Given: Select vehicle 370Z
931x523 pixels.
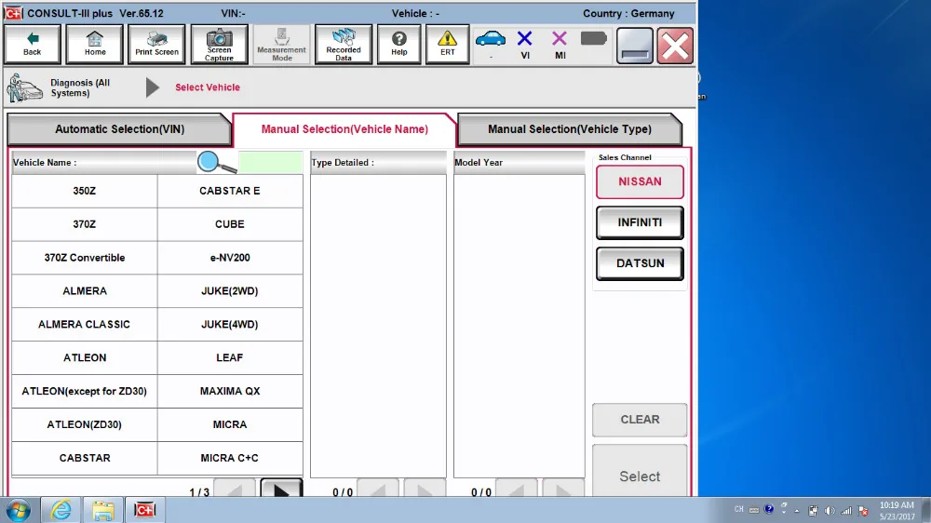Looking at the screenshot, I should click(x=85, y=224).
